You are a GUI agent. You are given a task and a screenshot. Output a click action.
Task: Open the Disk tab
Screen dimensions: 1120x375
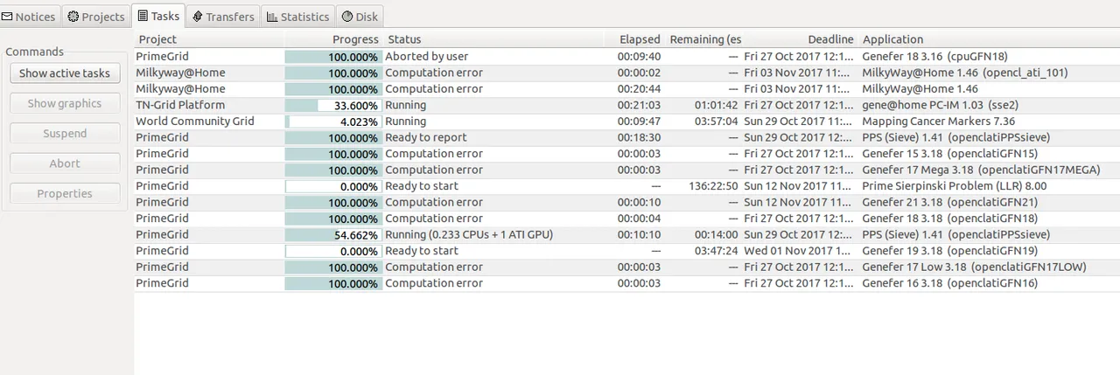coord(360,16)
